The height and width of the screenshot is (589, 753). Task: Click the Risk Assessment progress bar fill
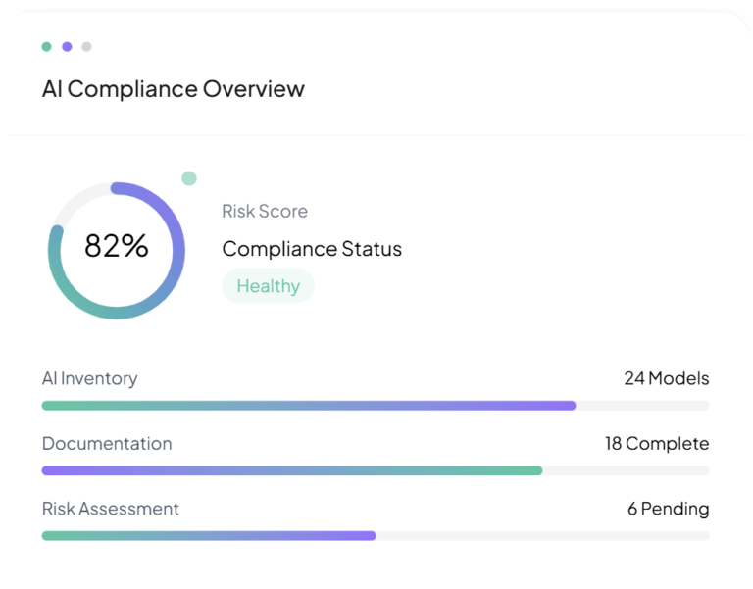[209, 536]
